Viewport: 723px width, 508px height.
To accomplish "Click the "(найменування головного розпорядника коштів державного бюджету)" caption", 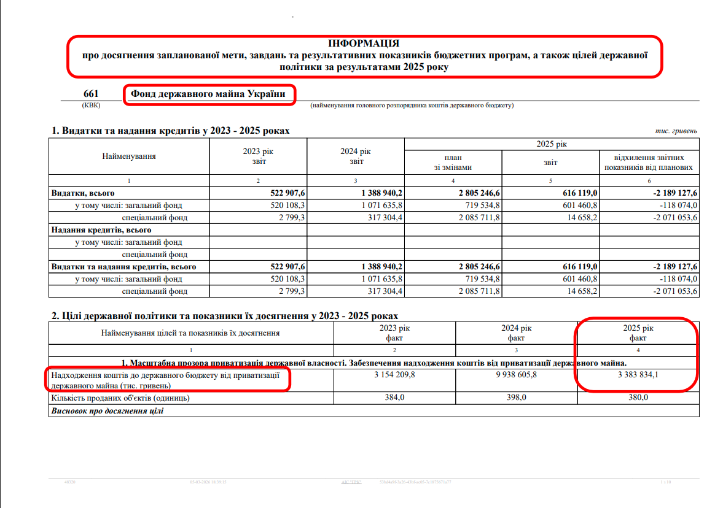I will tap(412, 106).
